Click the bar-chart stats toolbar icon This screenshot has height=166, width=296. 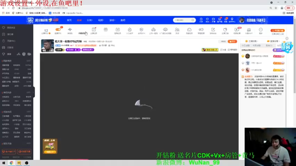[x=249, y=30]
